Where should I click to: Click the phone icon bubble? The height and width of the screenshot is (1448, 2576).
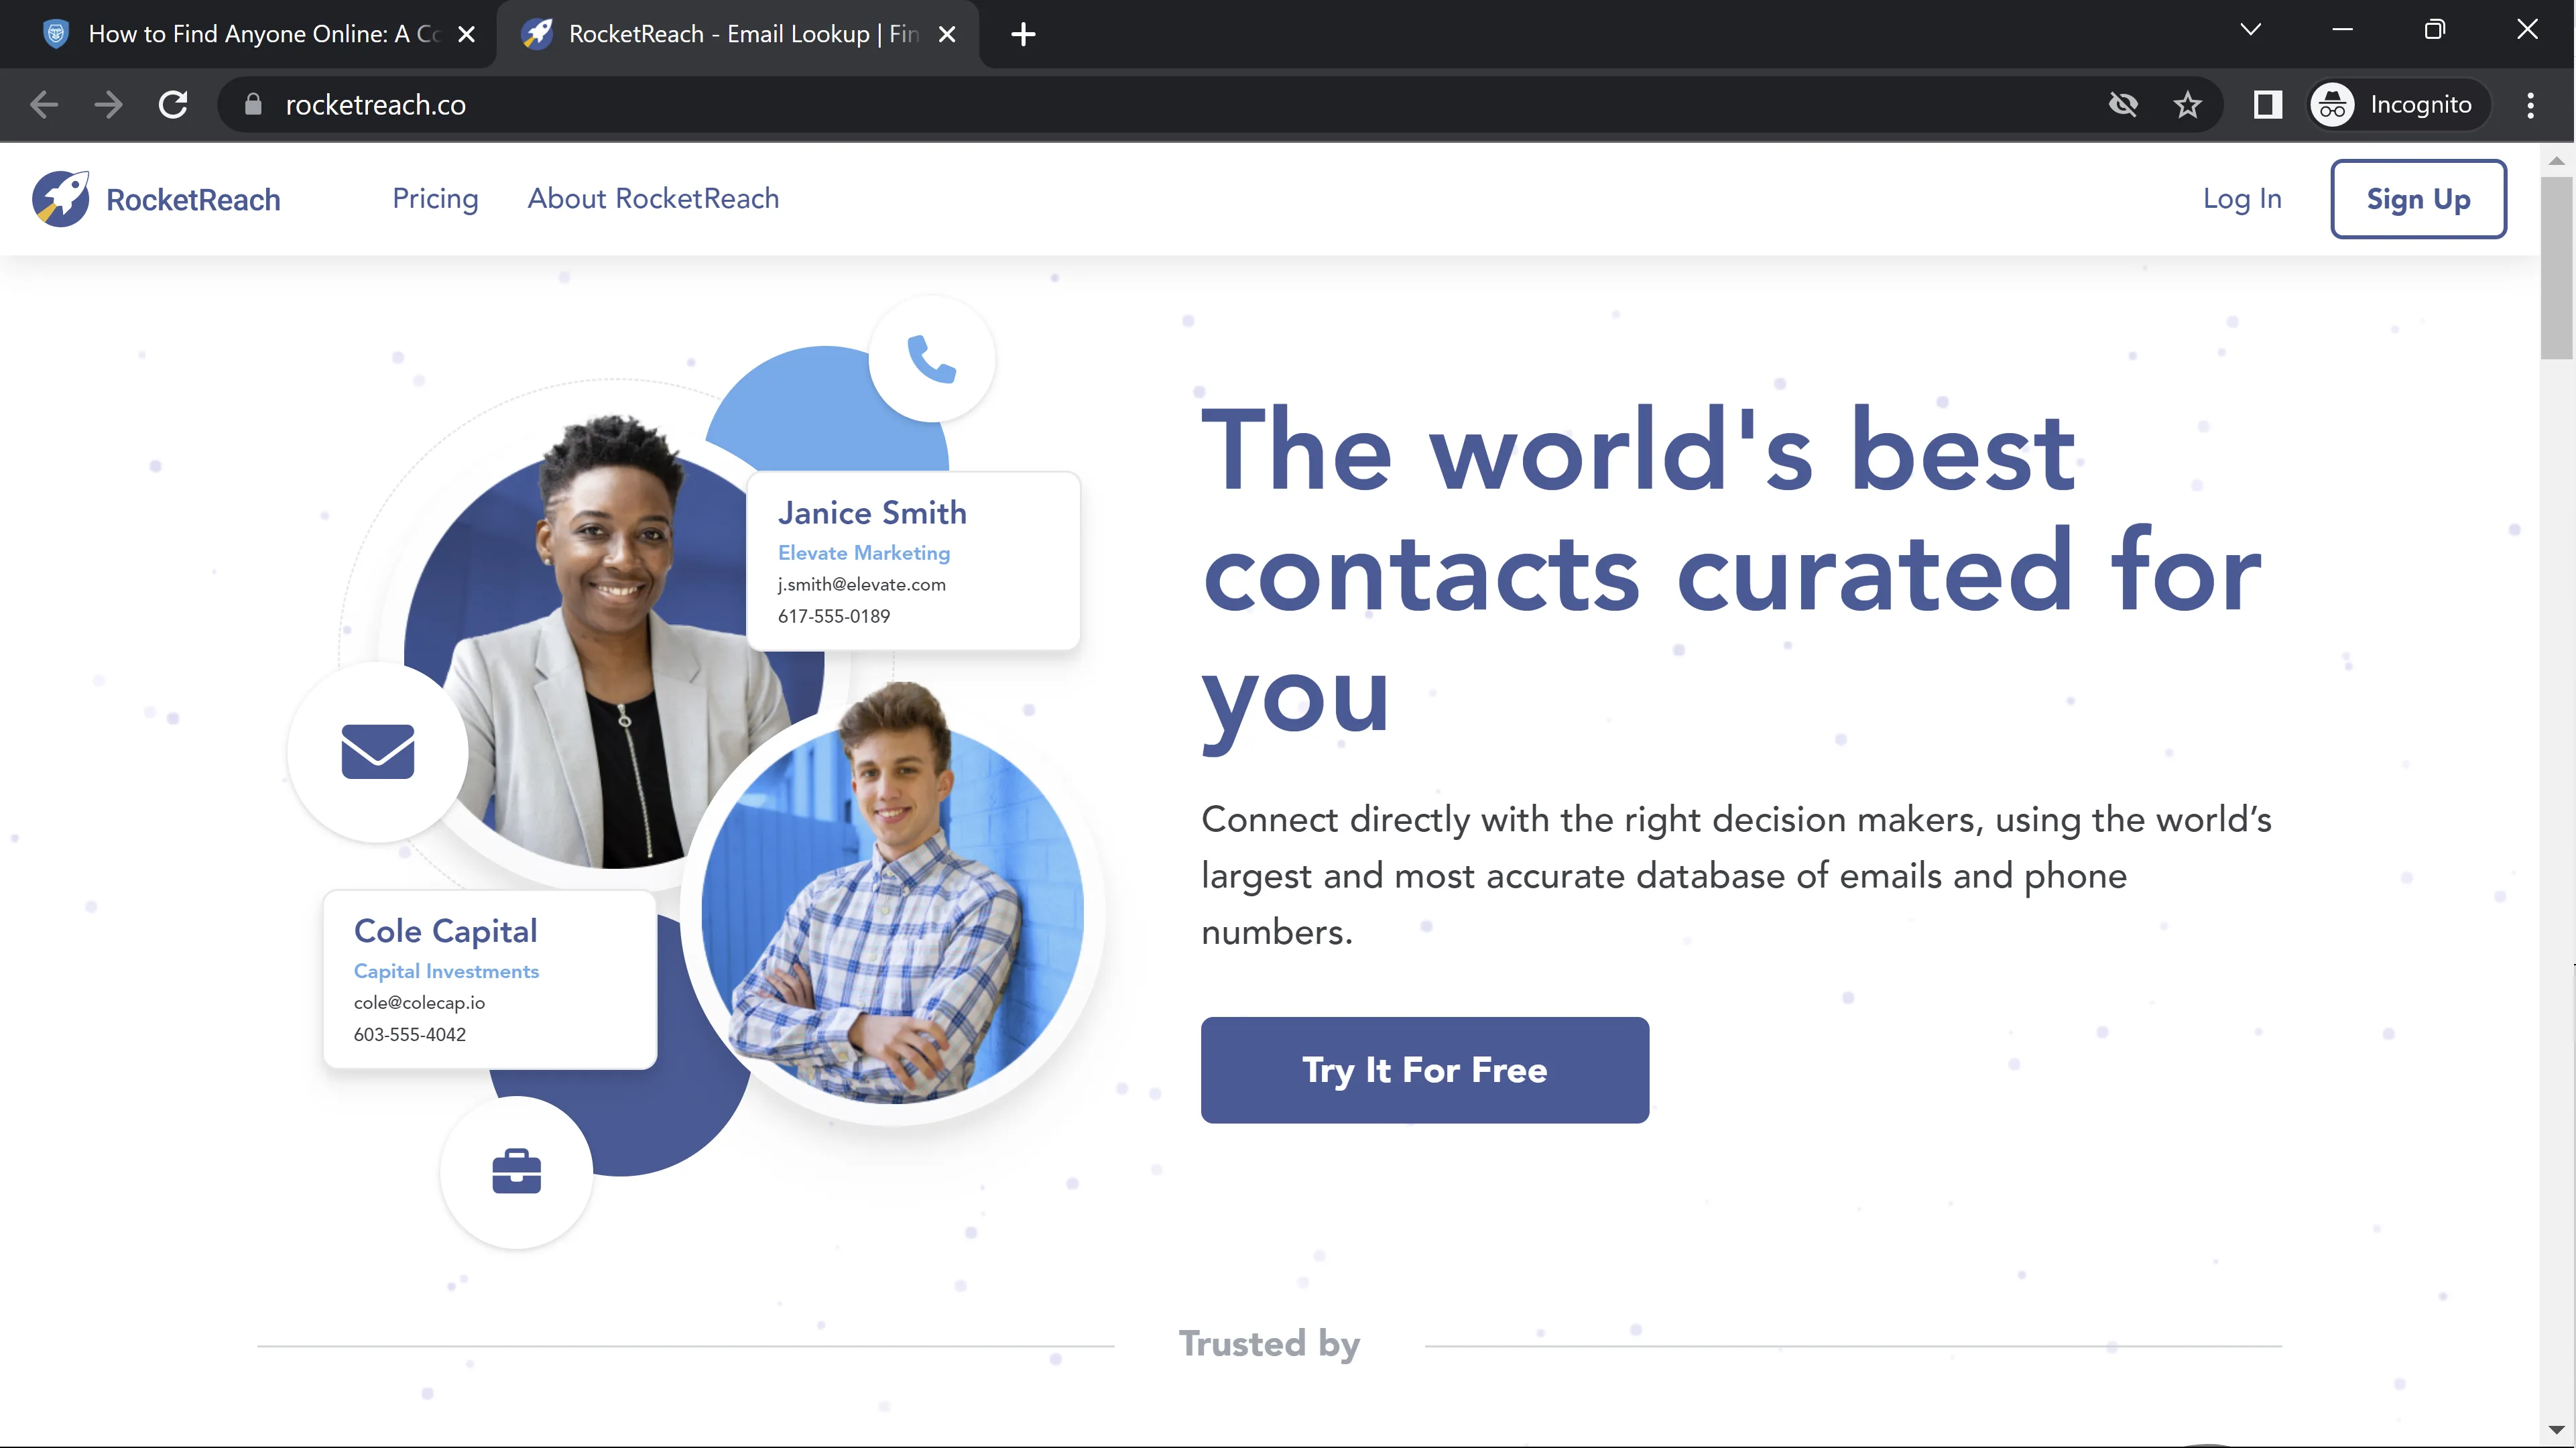tap(931, 359)
